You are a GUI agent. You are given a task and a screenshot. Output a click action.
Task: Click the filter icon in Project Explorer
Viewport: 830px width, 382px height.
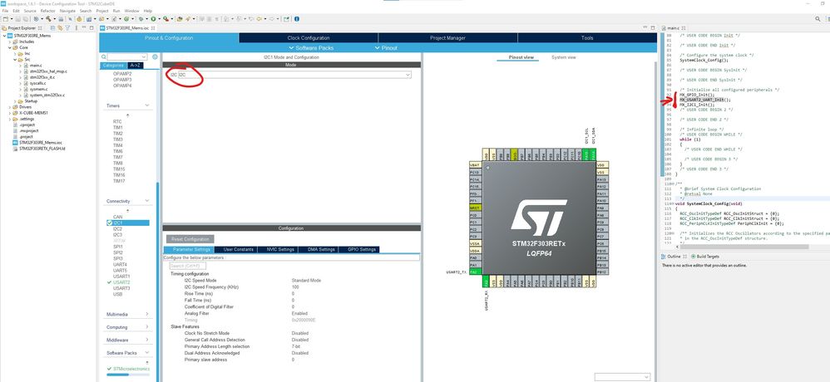[67, 27]
